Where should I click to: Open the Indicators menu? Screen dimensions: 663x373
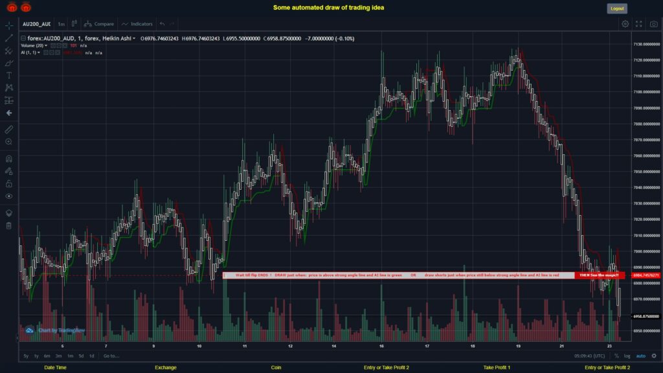137,24
